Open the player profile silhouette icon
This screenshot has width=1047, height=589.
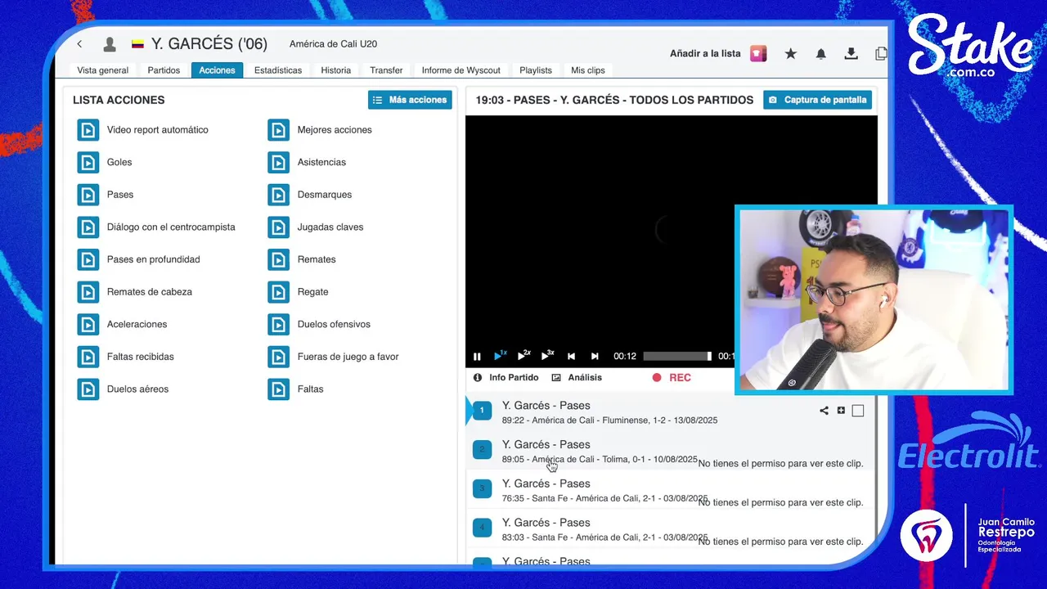pos(109,44)
